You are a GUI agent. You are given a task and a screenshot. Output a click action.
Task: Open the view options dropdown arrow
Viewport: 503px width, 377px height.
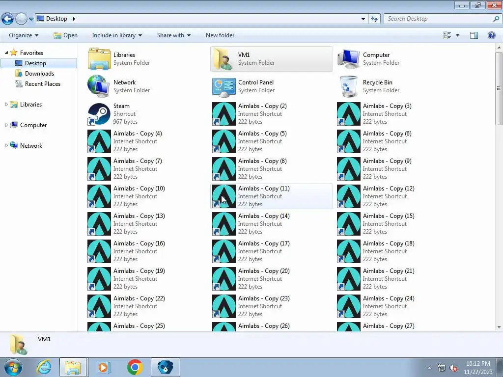click(x=457, y=35)
